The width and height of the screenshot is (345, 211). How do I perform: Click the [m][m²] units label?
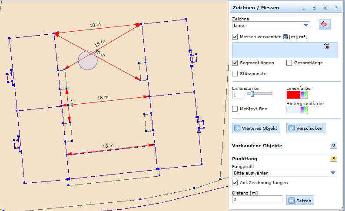[298, 37]
